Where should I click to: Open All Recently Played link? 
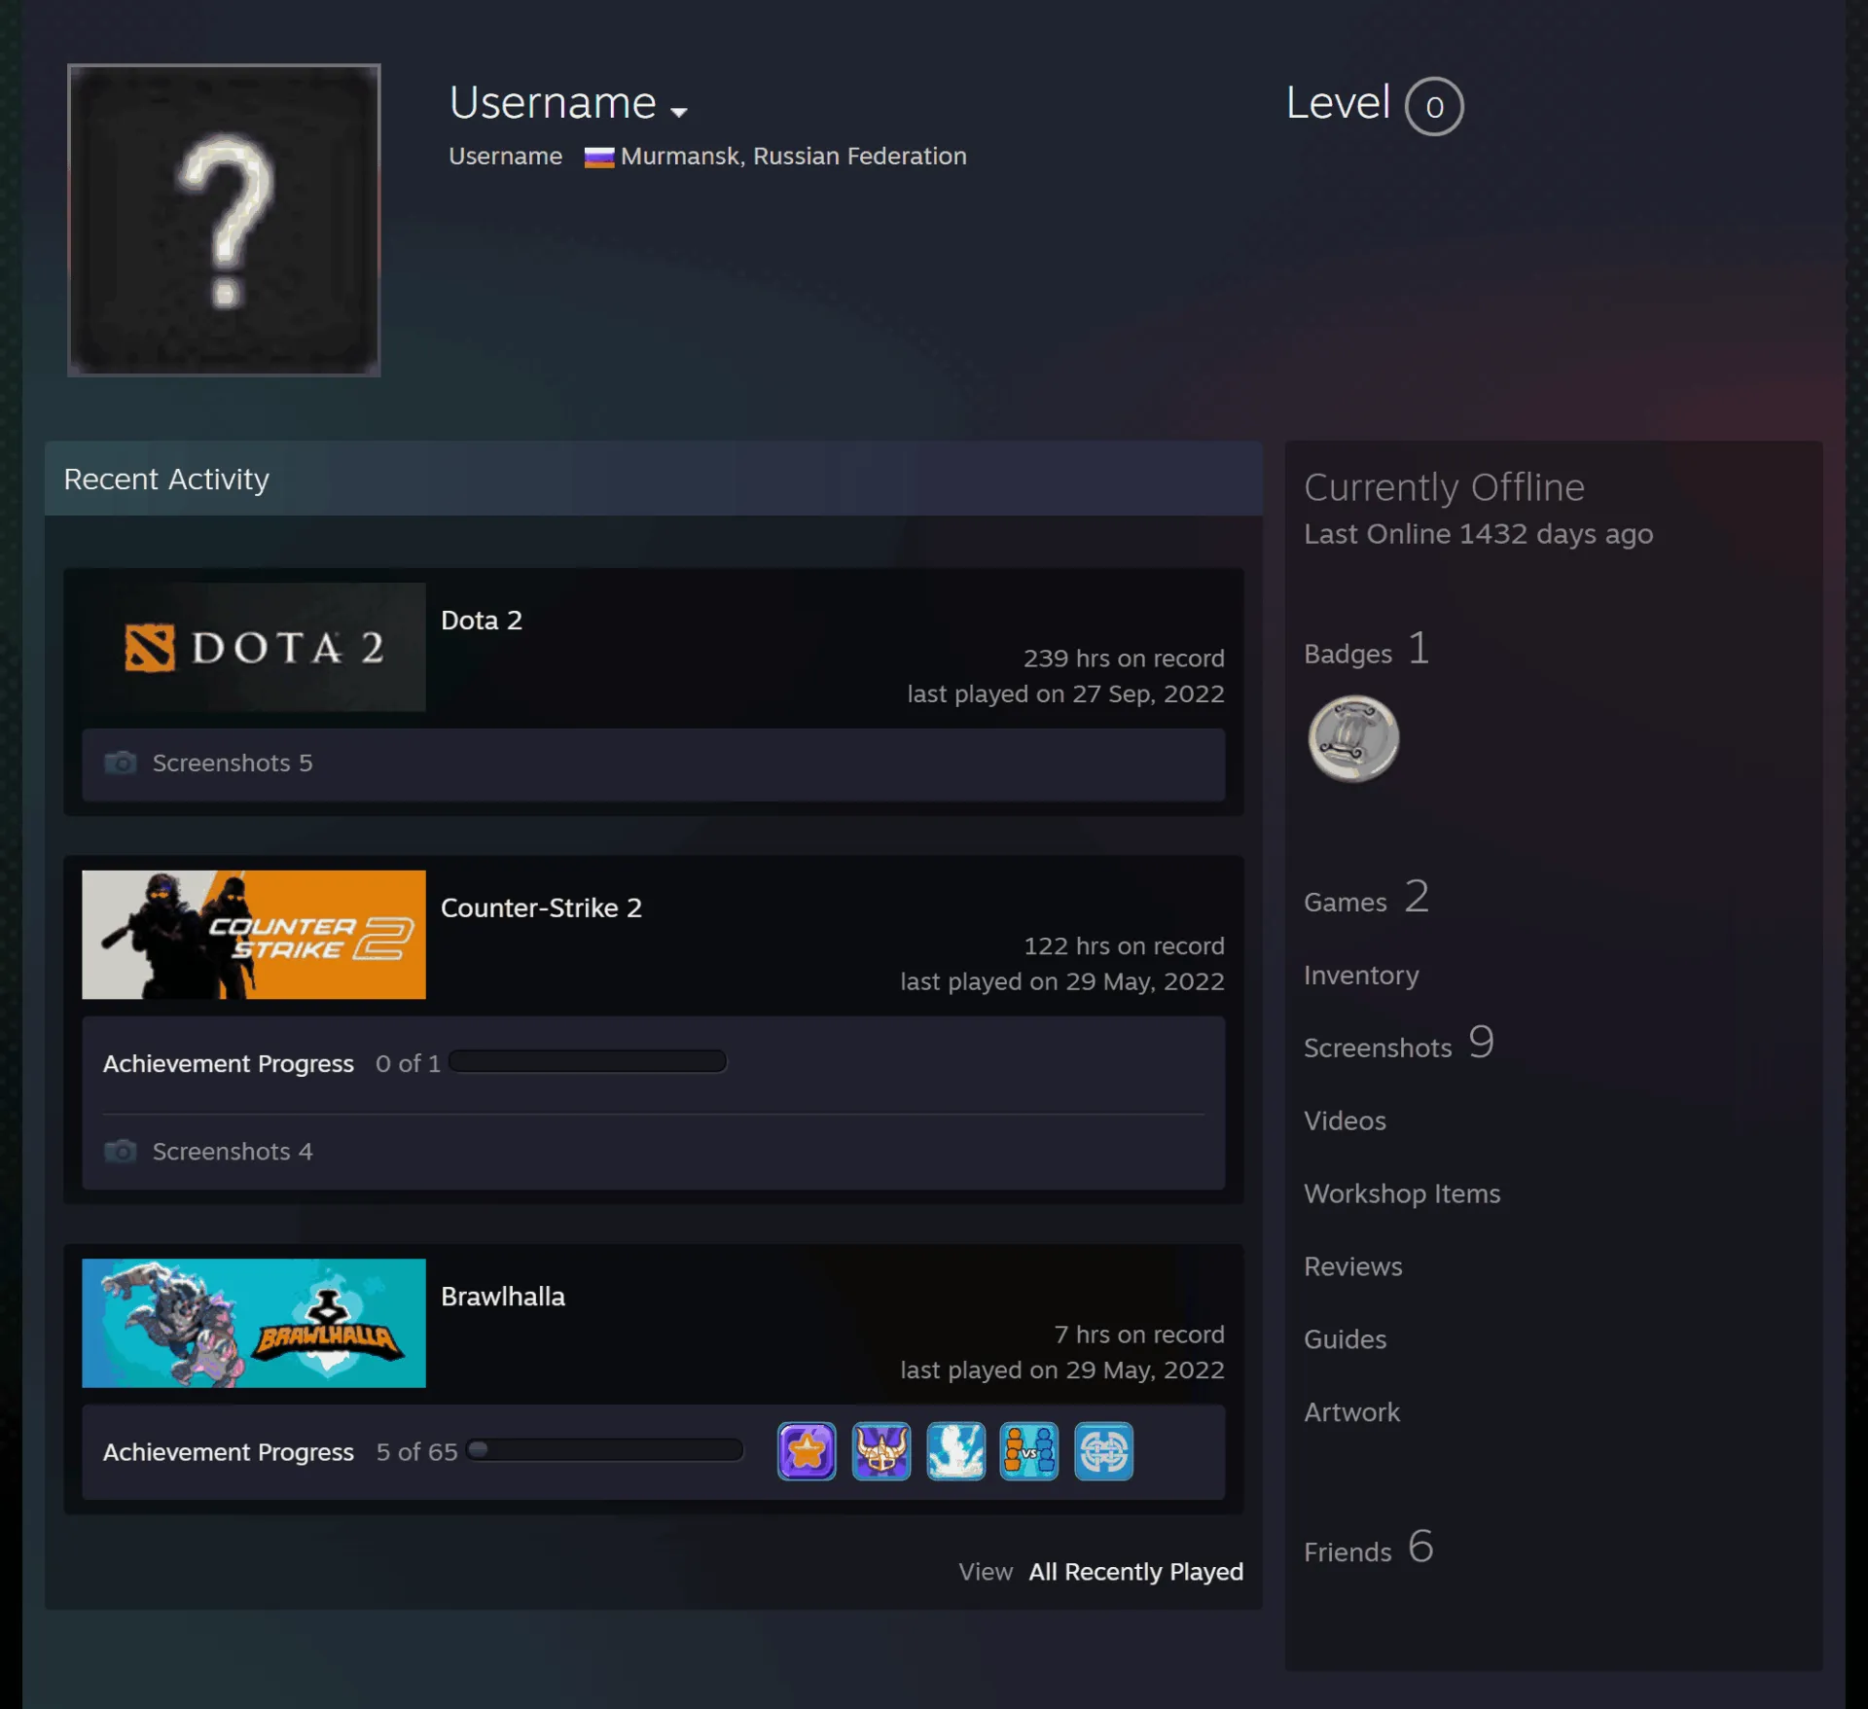pyautogui.click(x=1136, y=1572)
